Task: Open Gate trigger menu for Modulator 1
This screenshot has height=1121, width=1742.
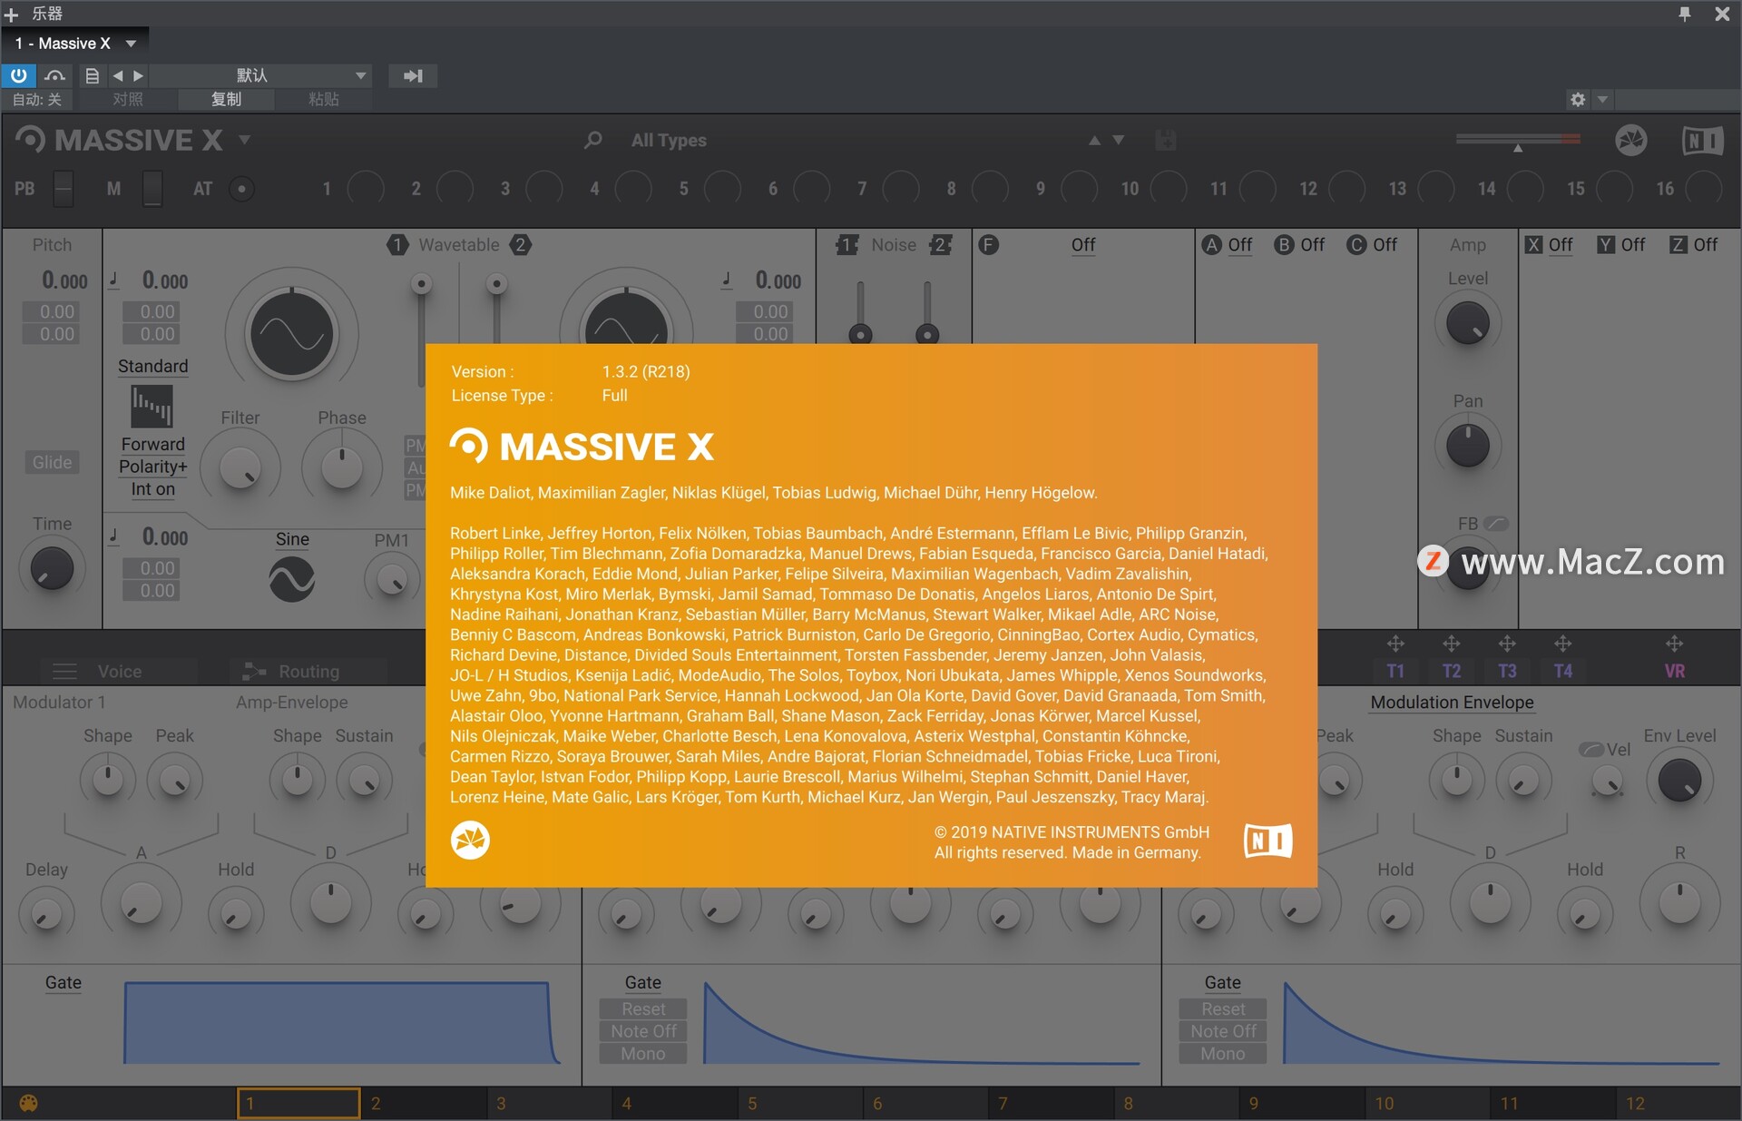Action: point(64,983)
